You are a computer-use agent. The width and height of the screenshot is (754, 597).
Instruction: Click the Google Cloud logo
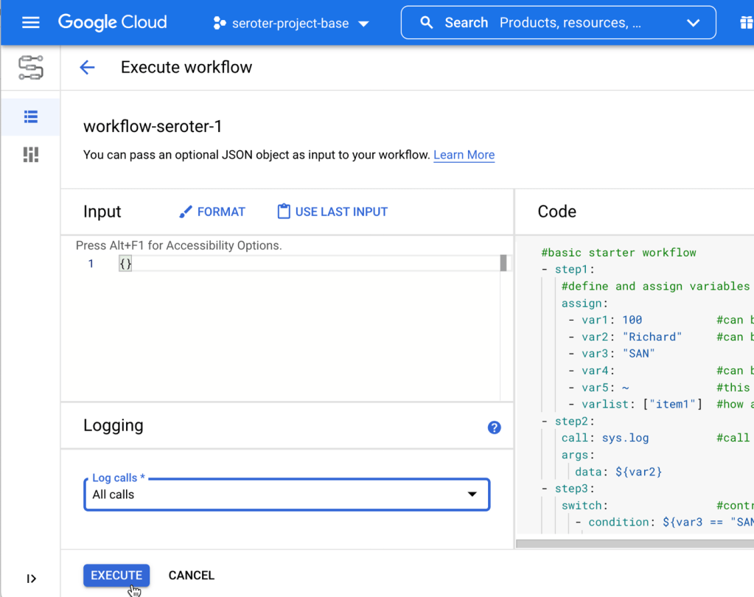pyautogui.click(x=112, y=23)
